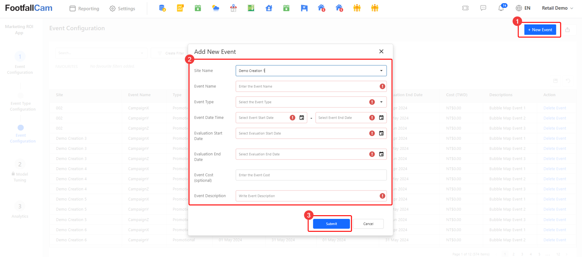Open the ticket icon in header
Image resolution: width=582 pixels, height=257 pixels.
click(x=465, y=8)
